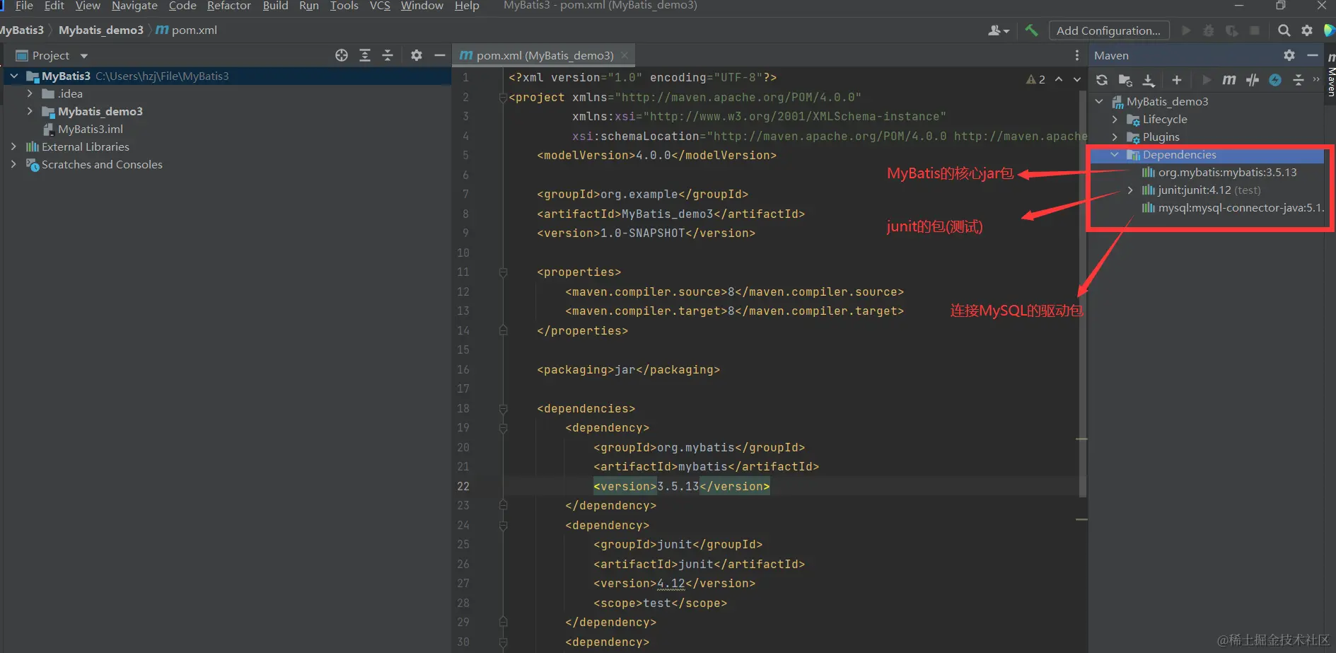1336x653 pixels.
Task: Select org.mybatis:mybatis:3.5.13 dependency
Action: (1227, 172)
